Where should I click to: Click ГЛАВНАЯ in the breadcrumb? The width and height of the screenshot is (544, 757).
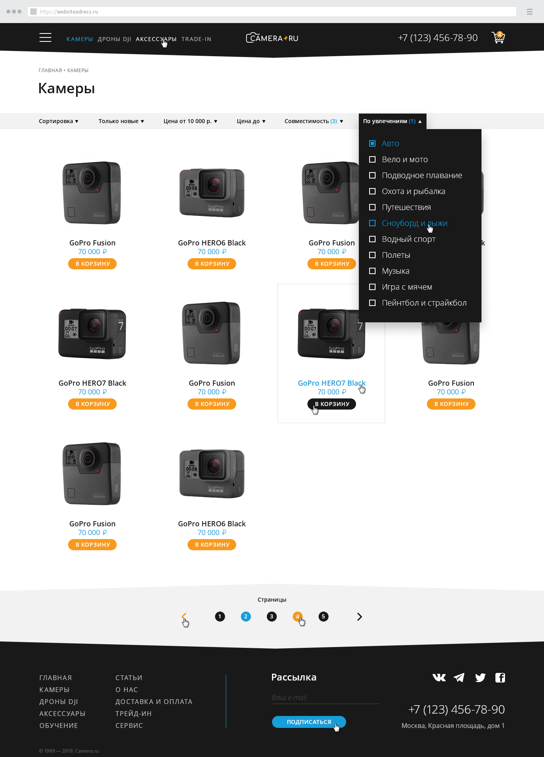50,71
